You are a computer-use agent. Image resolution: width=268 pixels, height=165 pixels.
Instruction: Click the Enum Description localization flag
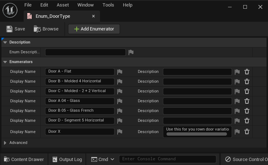131,52
